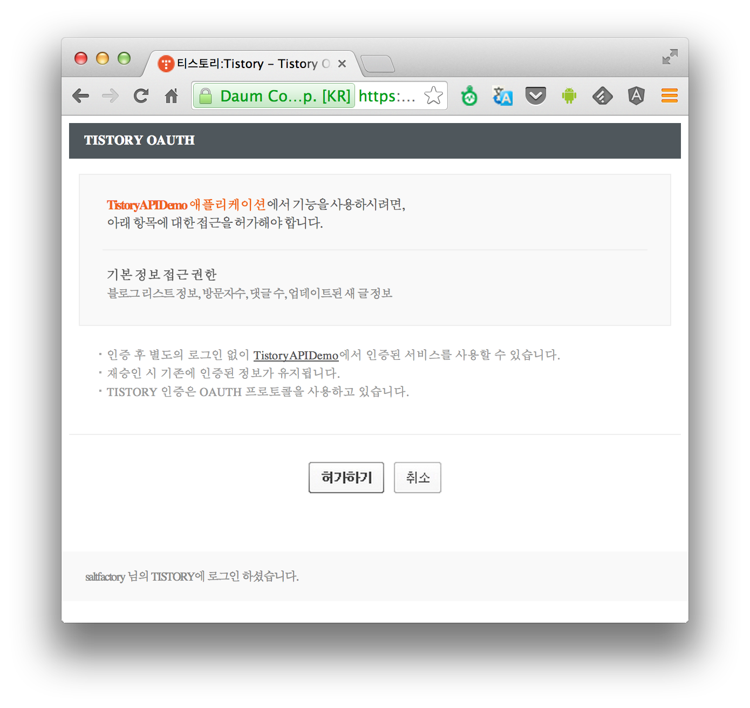Click the 아래 항목에 대한 접근을 line
The height and width of the screenshot is (708, 750).
pos(215,223)
